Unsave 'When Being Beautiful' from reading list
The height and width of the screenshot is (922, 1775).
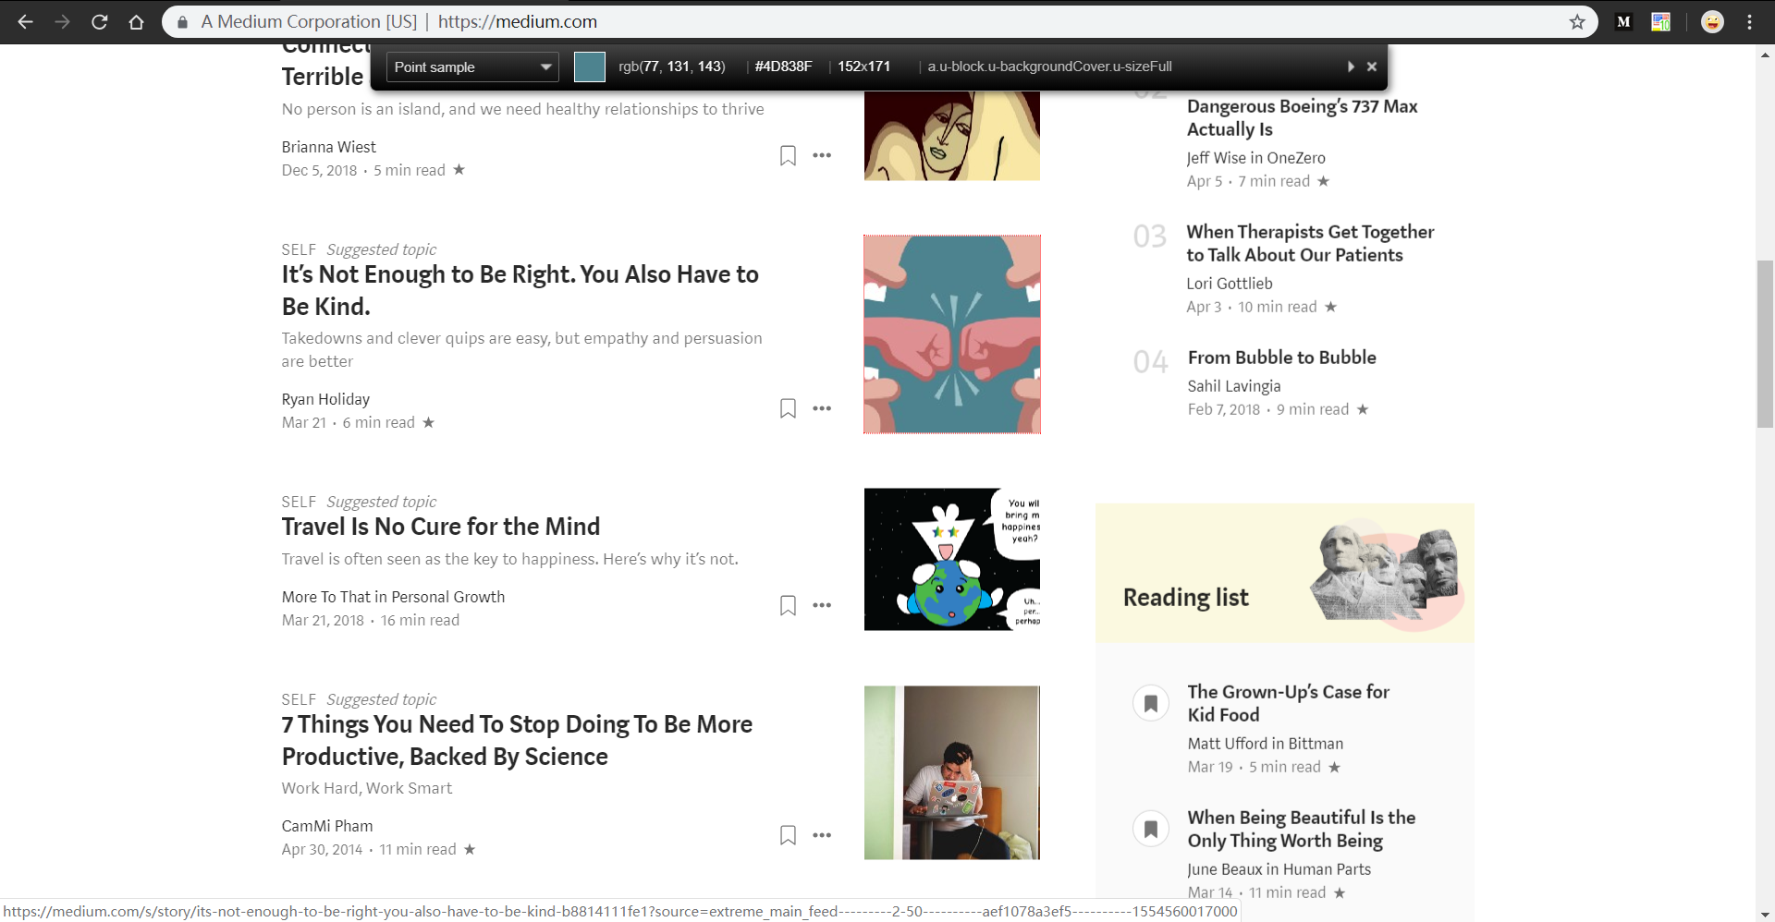1151,829
